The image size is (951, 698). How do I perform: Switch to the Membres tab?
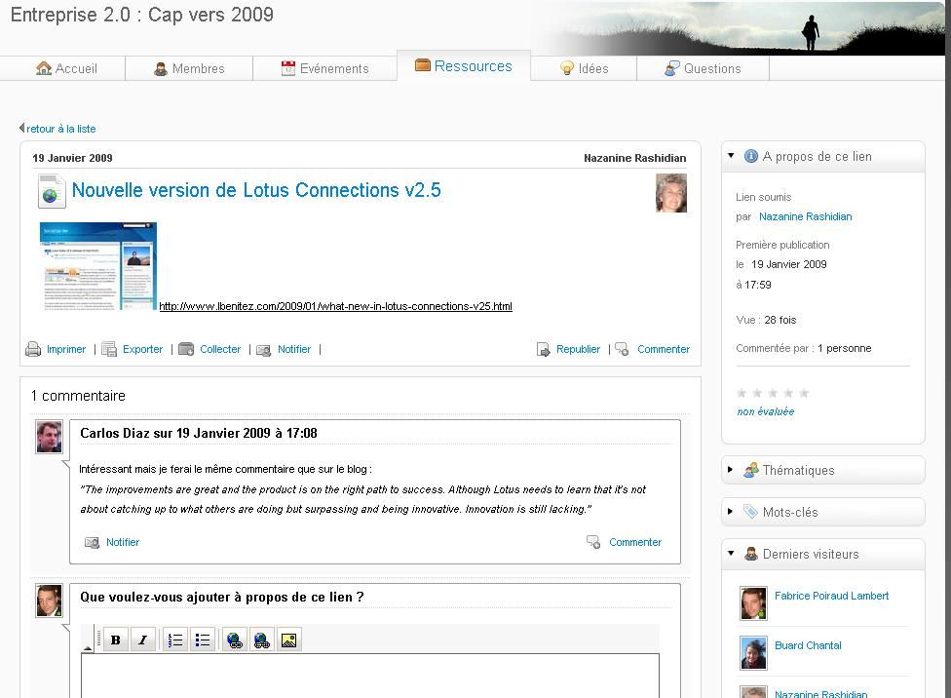tap(189, 68)
